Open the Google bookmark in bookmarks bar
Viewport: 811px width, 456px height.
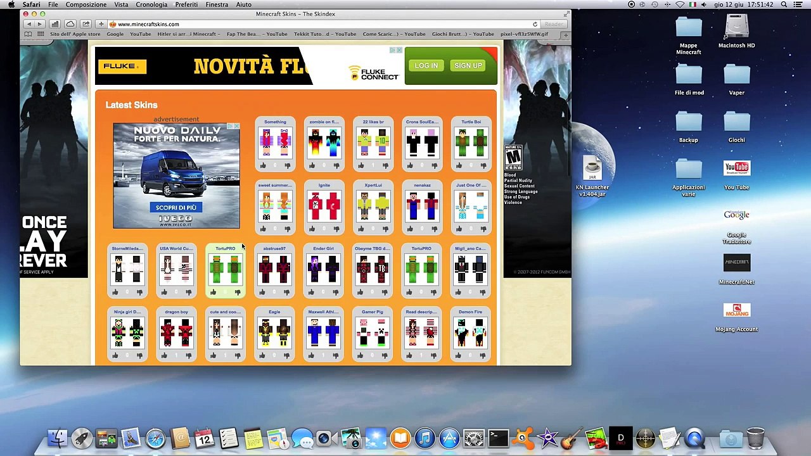coord(115,34)
